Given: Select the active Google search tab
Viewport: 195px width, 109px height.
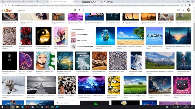Looking at the screenshot, I should [x=62, y=2].
